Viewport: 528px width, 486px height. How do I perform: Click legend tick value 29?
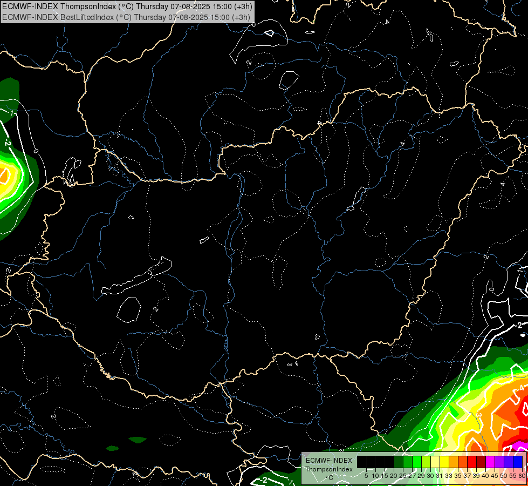[421, 476]
